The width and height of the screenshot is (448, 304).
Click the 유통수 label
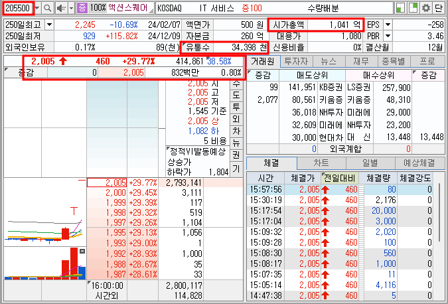(197, 47)
